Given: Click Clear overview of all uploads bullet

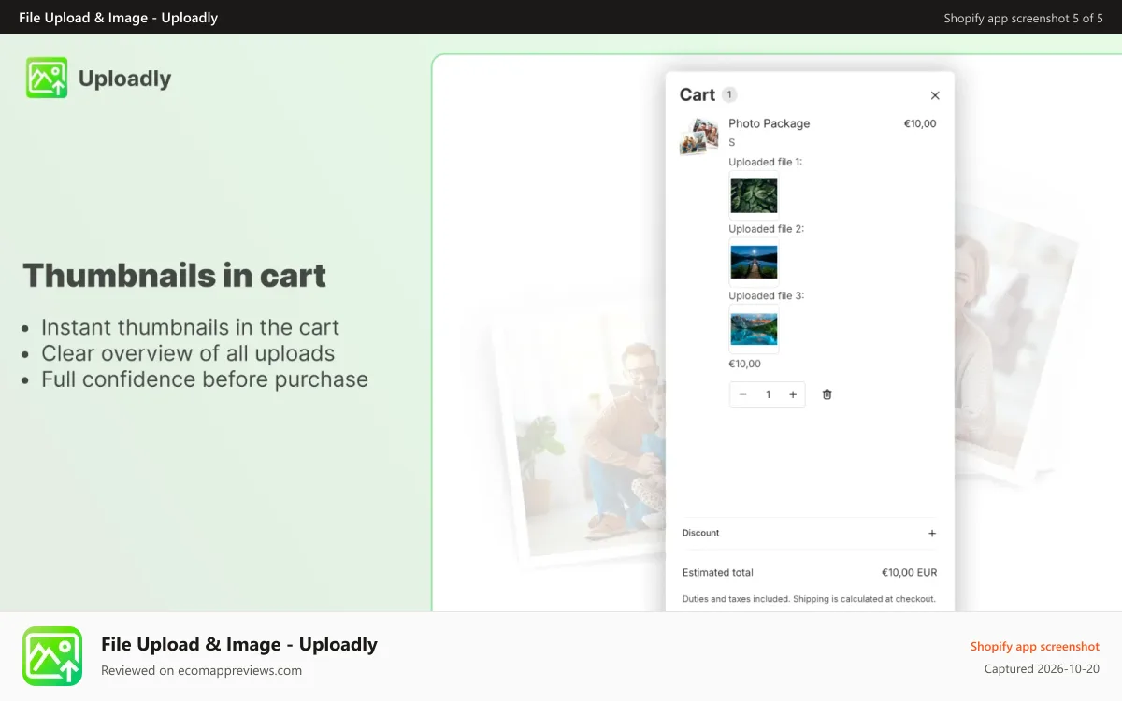Looking at the screenshot, I should (188, 353).
